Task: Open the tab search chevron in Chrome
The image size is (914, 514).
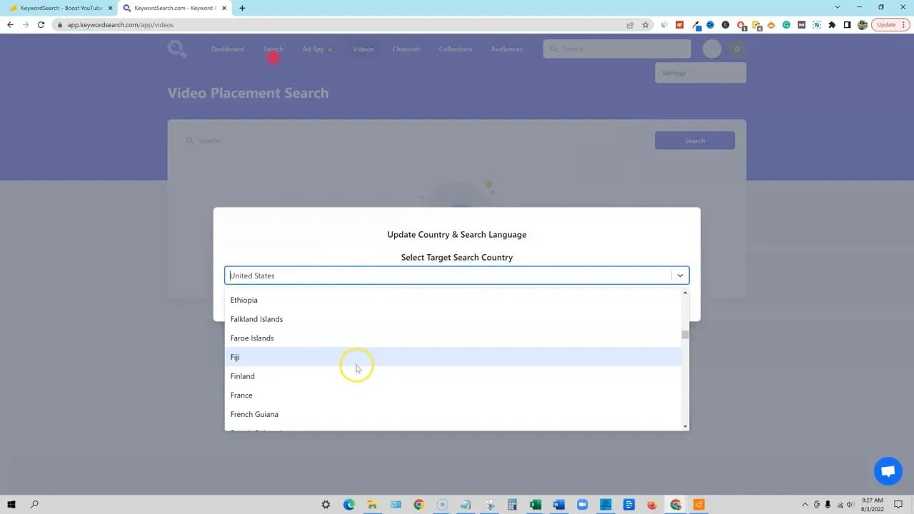Action: pos(838,8)
